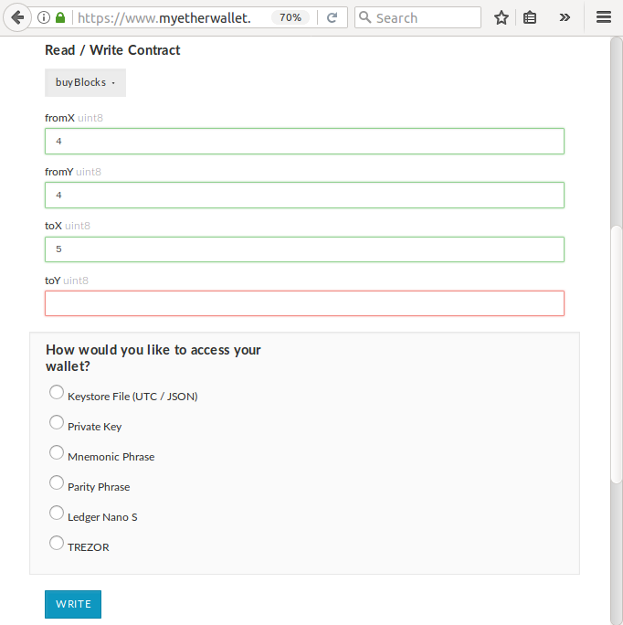Open the site information icon
623x625 pixels.
[44, 17]
